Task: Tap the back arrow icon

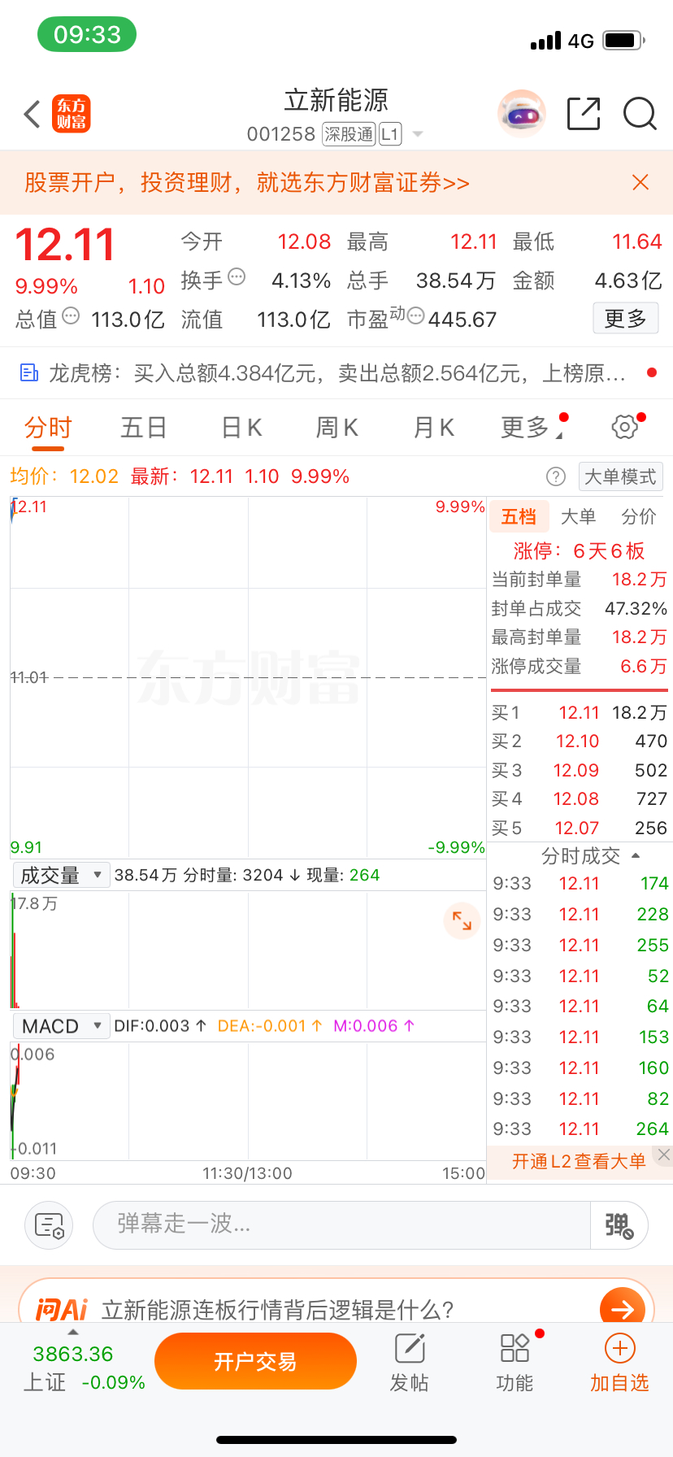Action: [x=32, y=115]
